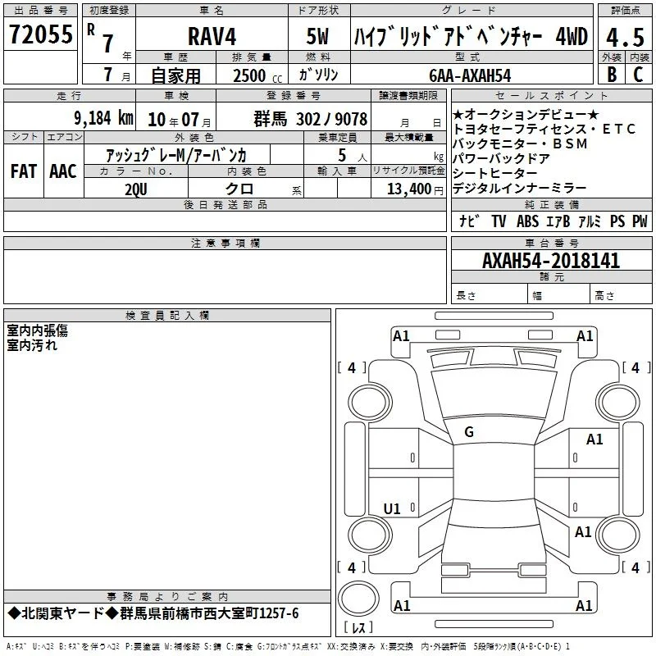Click grade text ハイブリッドアドベンチャー 4WD
The image size is (656, 656).
point(471,37)
